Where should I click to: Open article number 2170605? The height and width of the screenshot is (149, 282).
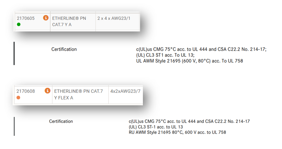(25, 18)
